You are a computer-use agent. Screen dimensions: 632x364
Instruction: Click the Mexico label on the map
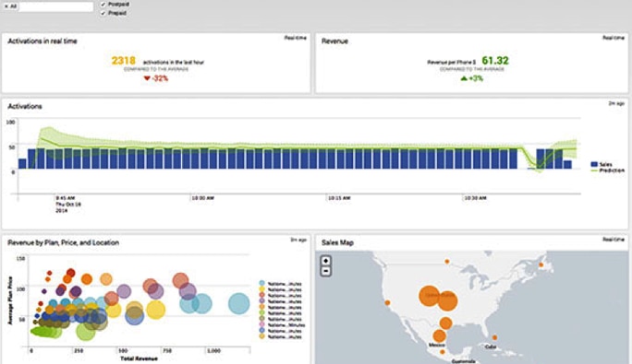[x=437, y=345]
